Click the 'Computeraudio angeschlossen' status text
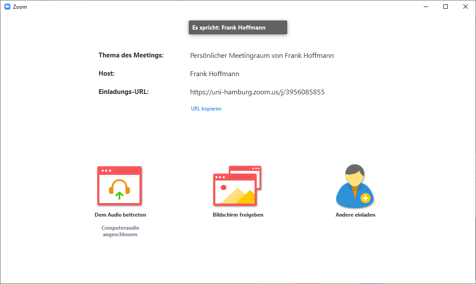Image resolution: width=476 pixels, height=284 pixels. 120,231
